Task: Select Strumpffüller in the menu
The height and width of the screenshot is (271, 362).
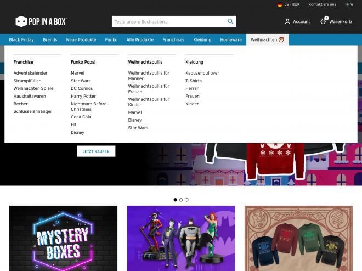Action: [27, 81]
